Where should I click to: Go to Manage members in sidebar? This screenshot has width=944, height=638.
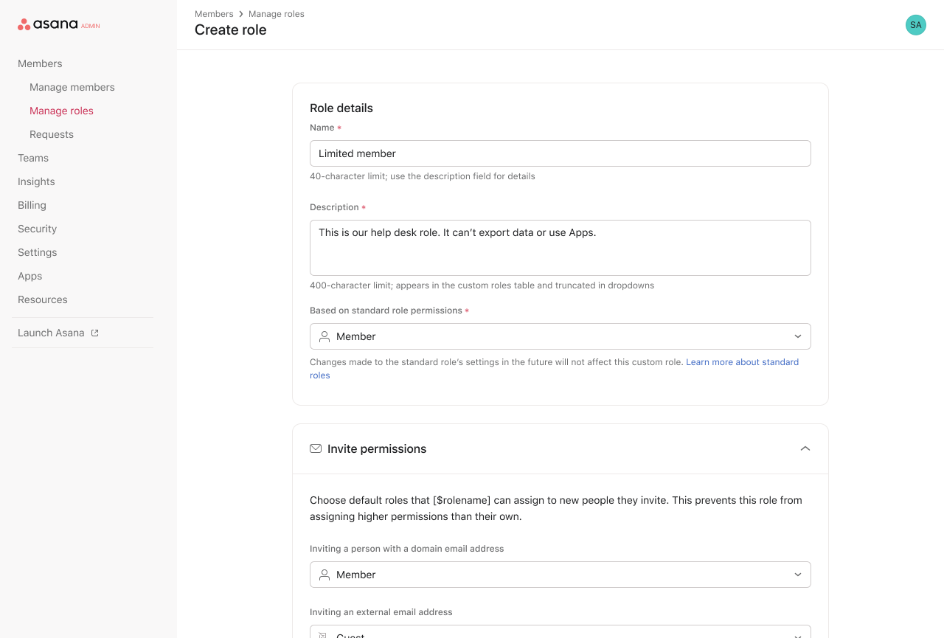point(72,87)
